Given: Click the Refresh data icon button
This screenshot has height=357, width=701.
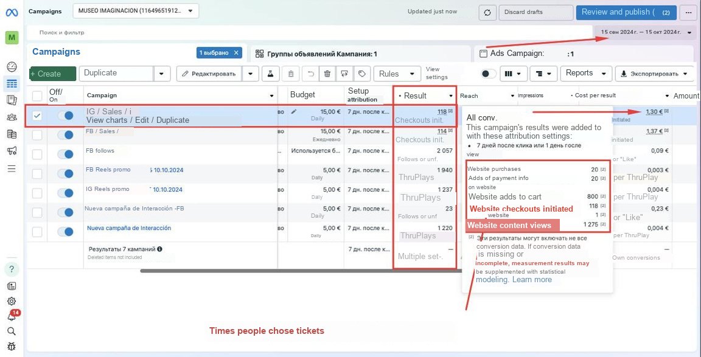Looking at the screenshot, I should [487, 13].
